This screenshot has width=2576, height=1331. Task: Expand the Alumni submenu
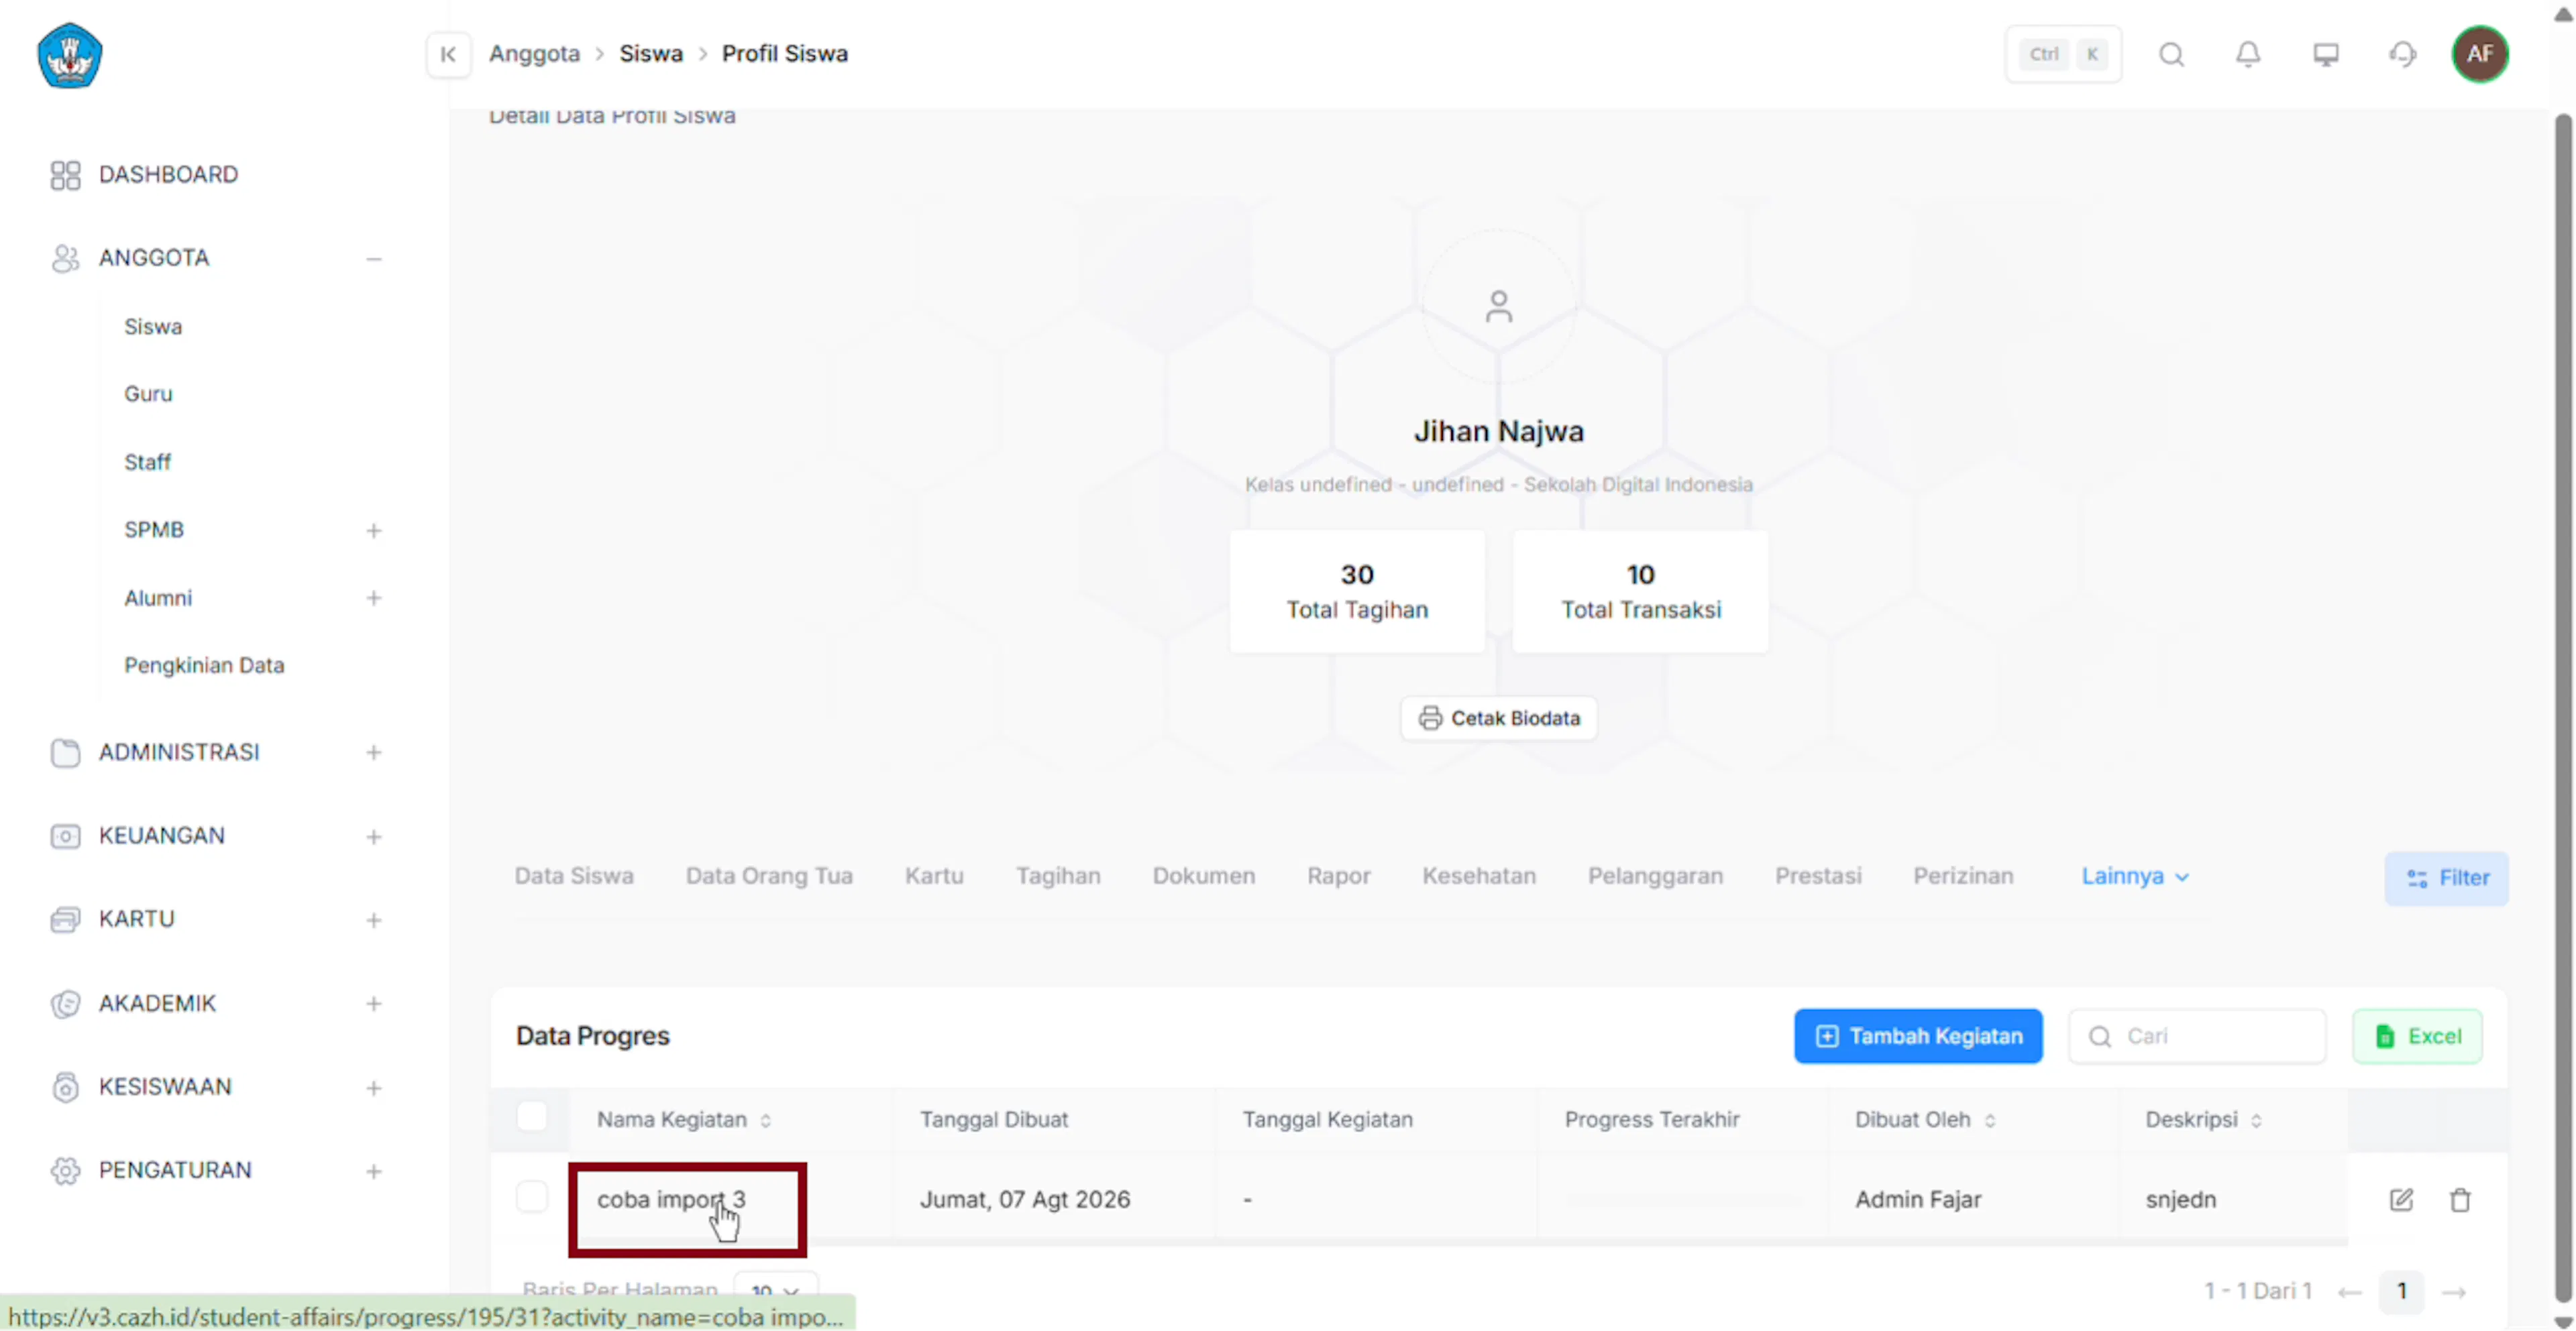[x=373, y=597]
